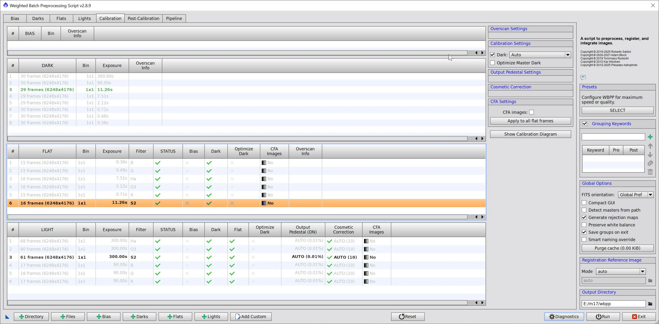Click Show Calibration Diagram button

click(x=530, y=134)
